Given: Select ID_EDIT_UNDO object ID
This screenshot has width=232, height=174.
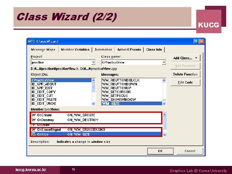Looking at the screenshot, I should point(62,103).
